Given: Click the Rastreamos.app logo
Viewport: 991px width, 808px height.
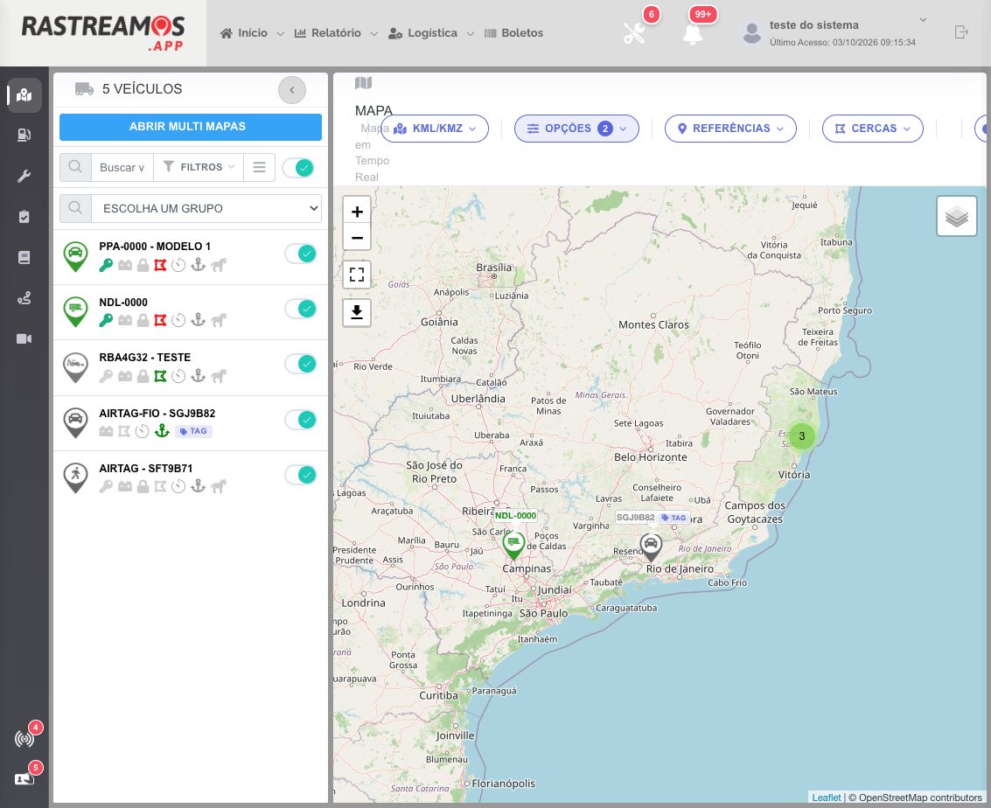Looking at the screenshot, I should pyautogui.click(x=103, y=33).
